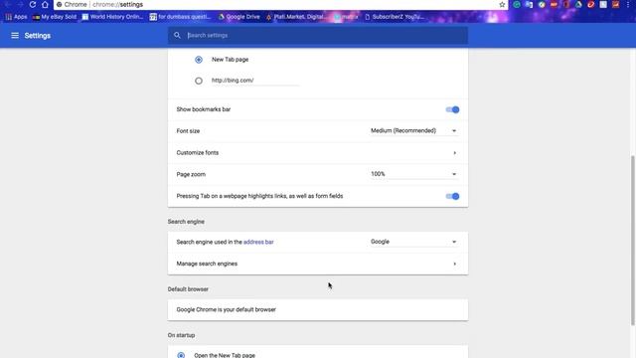
Task: Open the Settings hamburger menu
Action: [15, 36]
